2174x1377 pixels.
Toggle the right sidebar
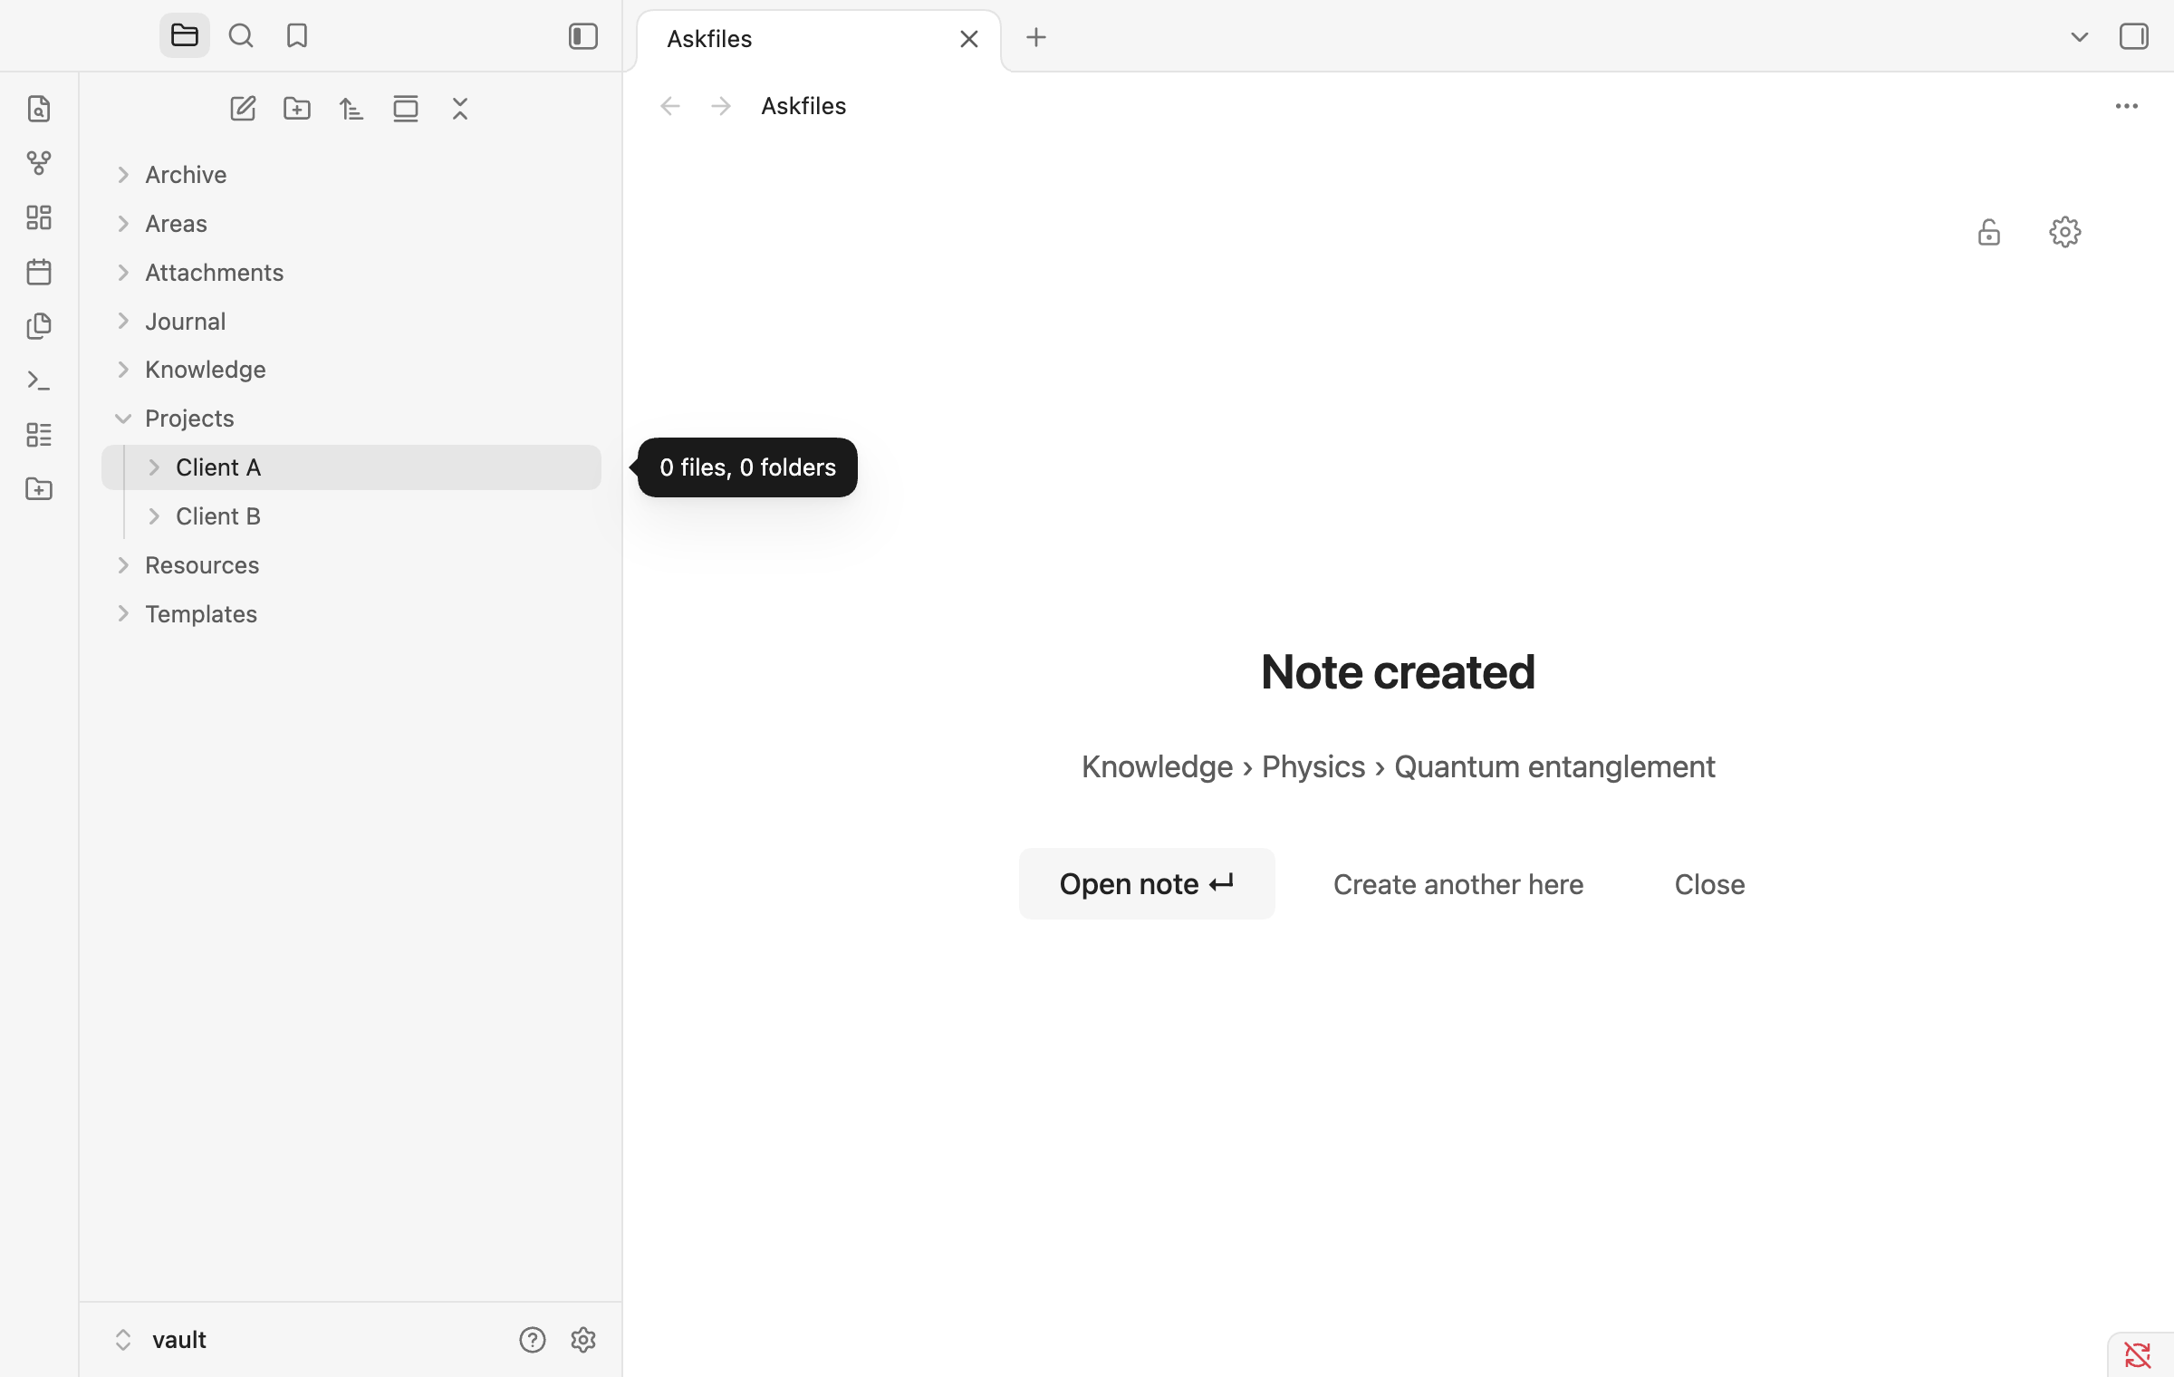point(2134,36)
